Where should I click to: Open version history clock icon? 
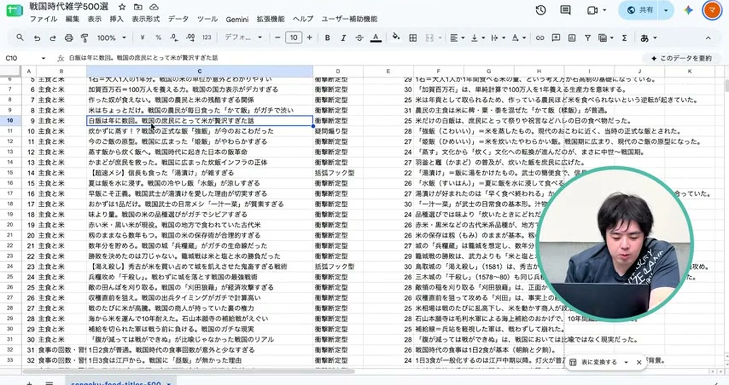coord(540,10)
